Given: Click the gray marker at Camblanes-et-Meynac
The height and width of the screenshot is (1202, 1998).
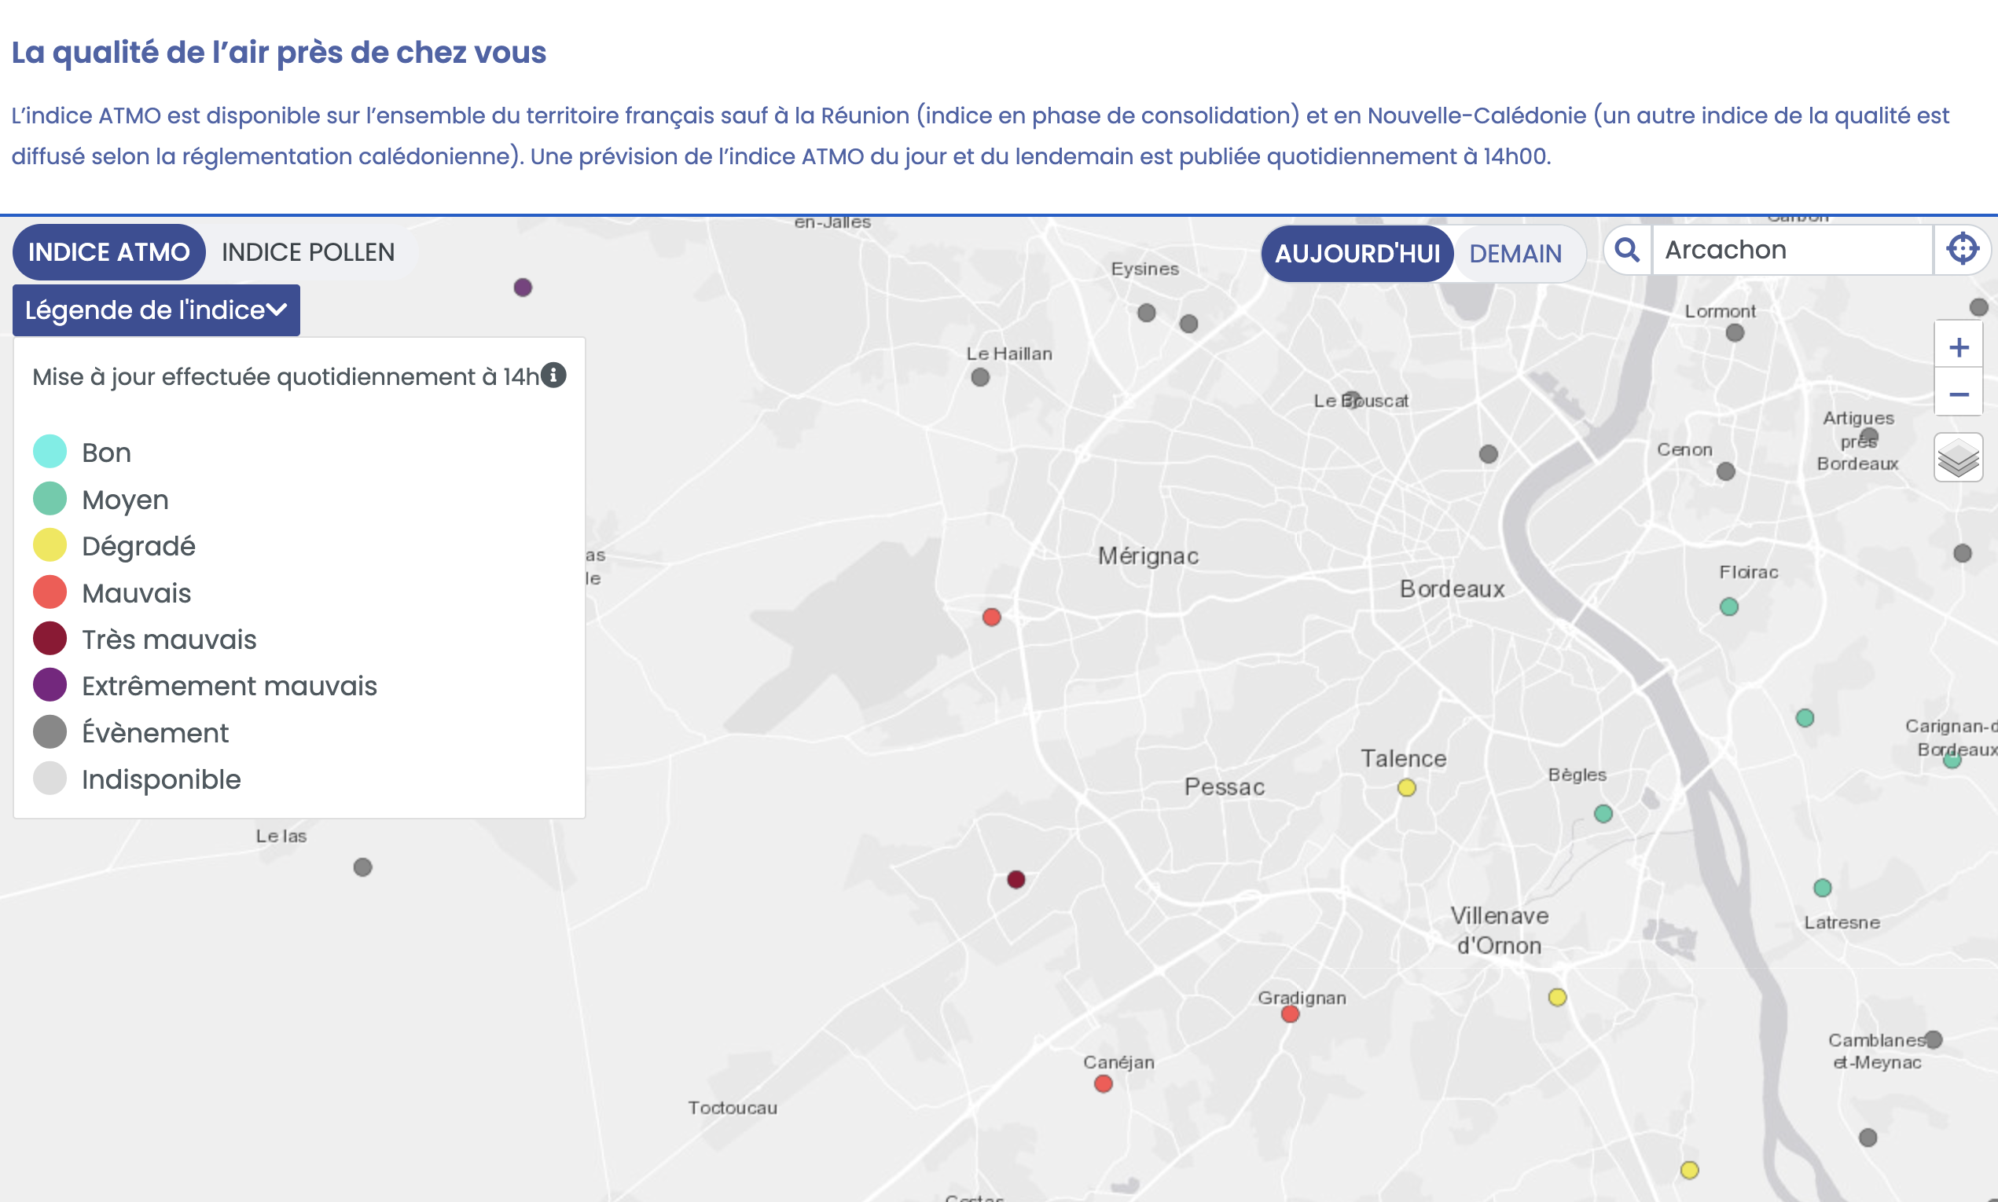Looking at the screenshot, I should 1934,1039.
